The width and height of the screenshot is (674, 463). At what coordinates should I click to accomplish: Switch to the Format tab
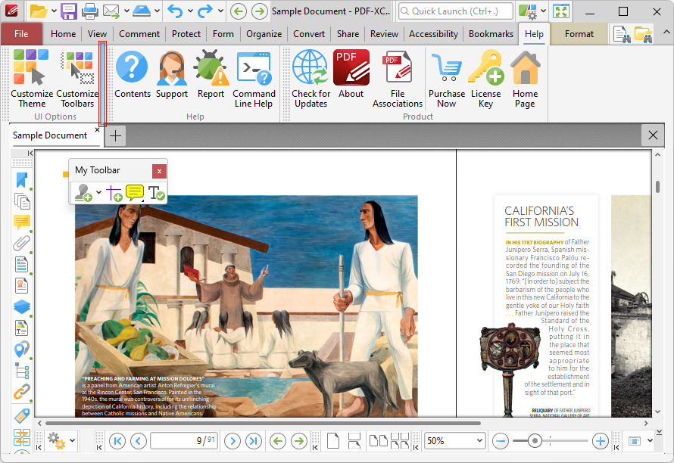[579, 34]
